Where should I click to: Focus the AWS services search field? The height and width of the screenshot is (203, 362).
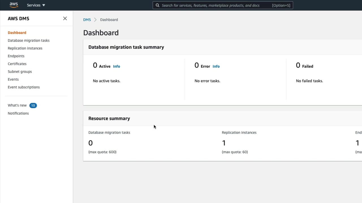click(x=215, y=5)
